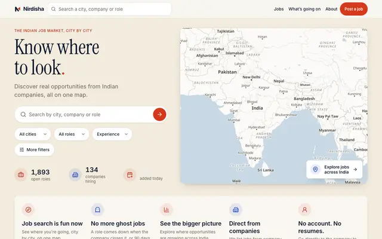
Task: Click the person icon above No account
Action: point(304,210)
